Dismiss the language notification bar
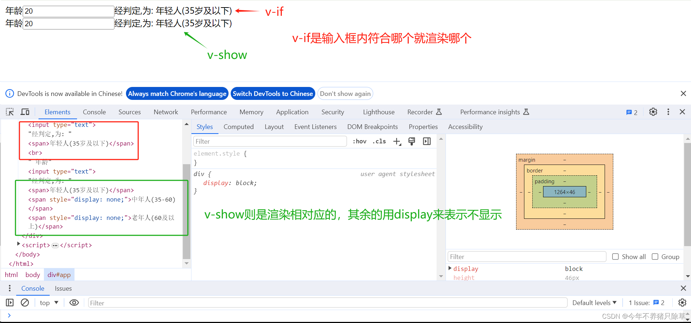The width and height of the screenshot is (691, 323). [x=683, y=93]
